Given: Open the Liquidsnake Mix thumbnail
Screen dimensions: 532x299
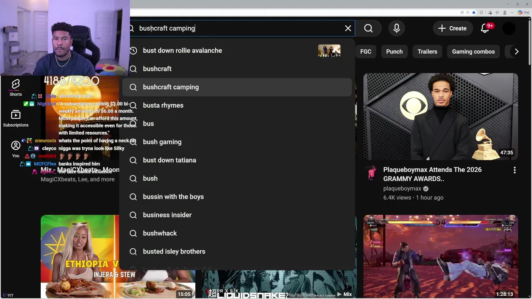Looking at the screenshot, I should pyautogui.click(x=279, y=284).
